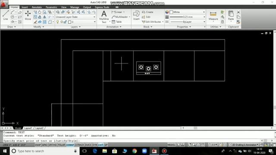Open the Insert ribbon tab
Viewport: 276px width, 155px height.
25,7
